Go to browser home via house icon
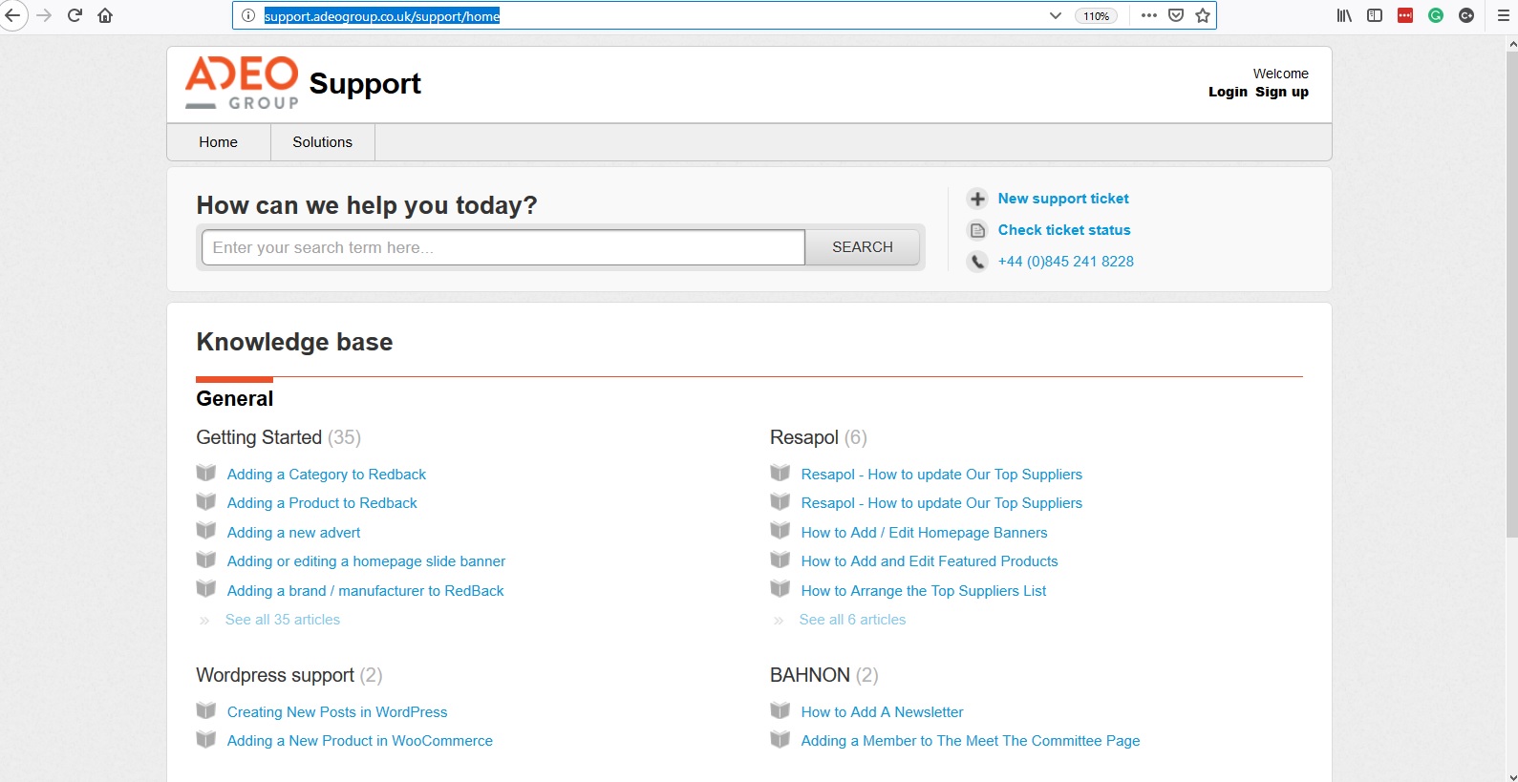 click(x=105, y=15)
